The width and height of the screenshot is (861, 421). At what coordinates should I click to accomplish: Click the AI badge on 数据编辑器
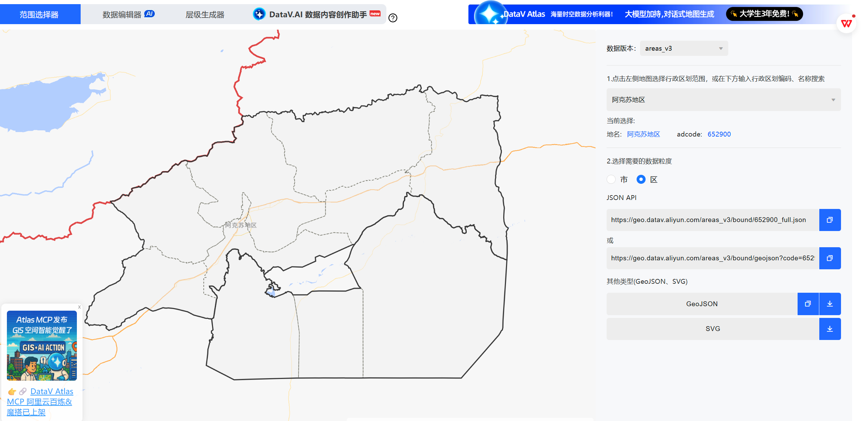(x=149, y=14)
